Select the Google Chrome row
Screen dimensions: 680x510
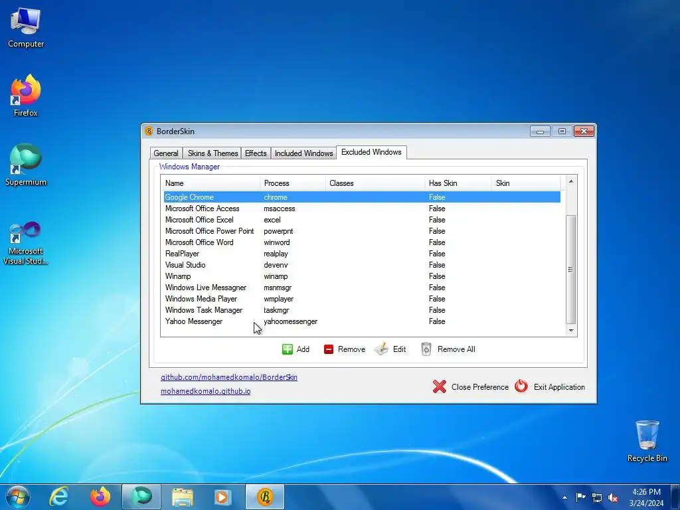tap(362, 197)
